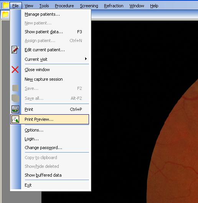
Task: Open the Screening menu
Action: [89, 6]
